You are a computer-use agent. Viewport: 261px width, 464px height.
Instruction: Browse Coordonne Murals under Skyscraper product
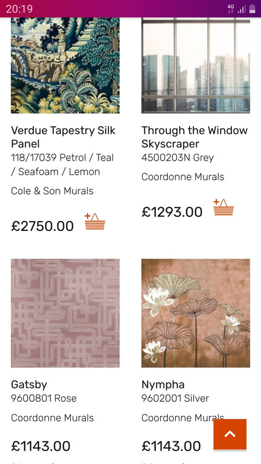(x=183, y=177)
